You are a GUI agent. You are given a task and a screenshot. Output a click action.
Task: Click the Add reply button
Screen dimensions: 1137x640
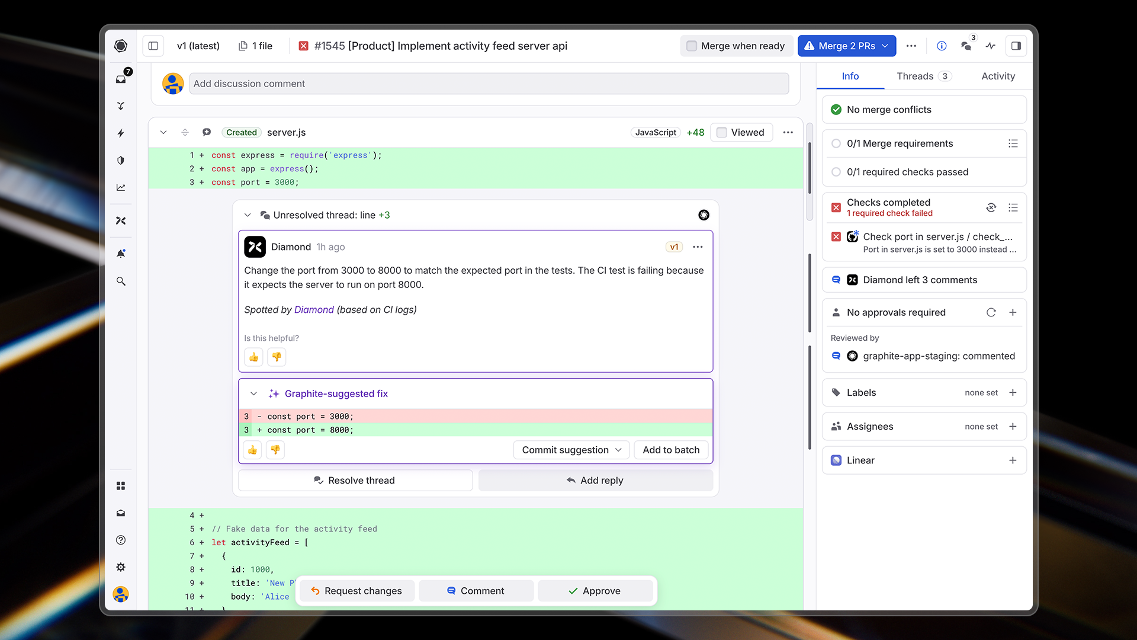596,481
